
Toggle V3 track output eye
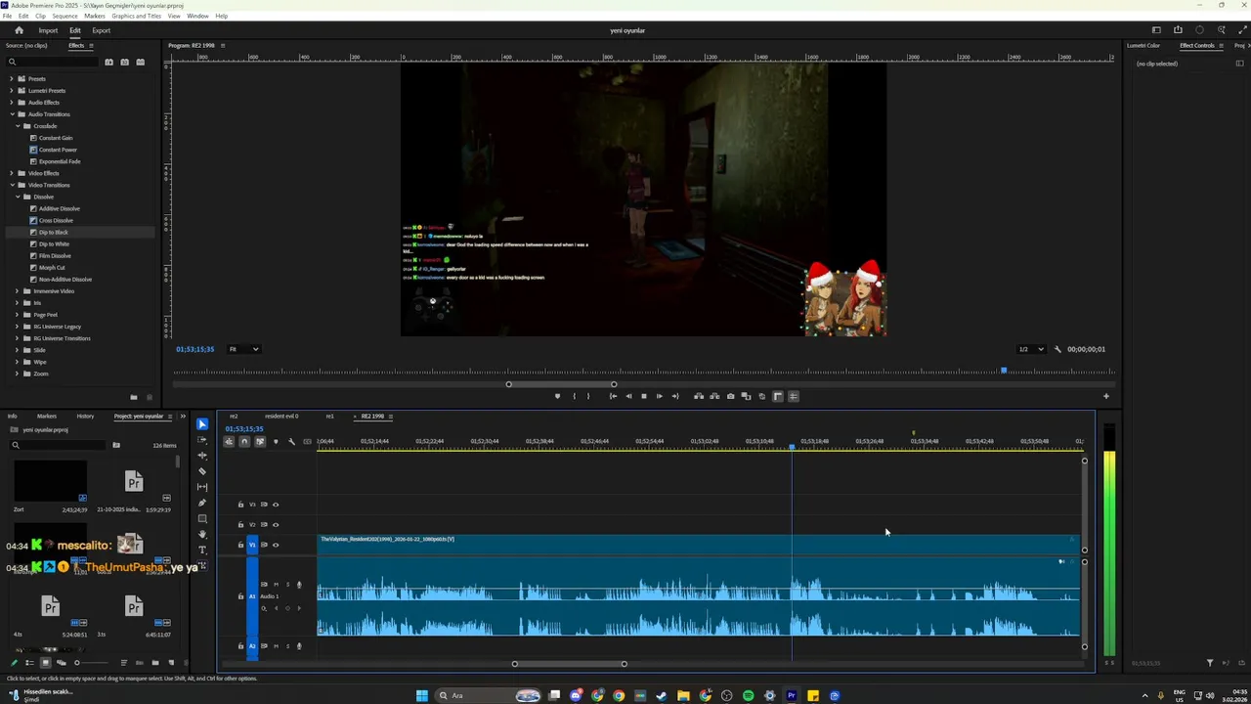click(x=276, y=505)
